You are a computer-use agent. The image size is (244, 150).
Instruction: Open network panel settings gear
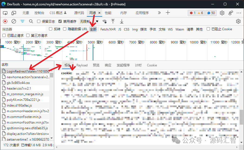click(238, 21)
